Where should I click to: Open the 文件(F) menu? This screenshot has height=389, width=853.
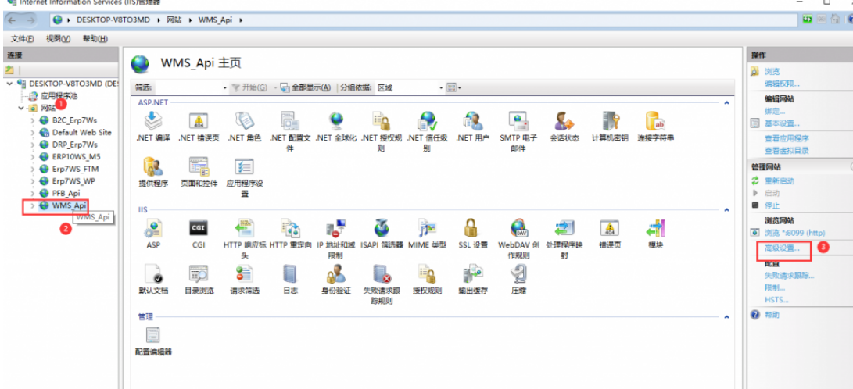click(23, 39)
